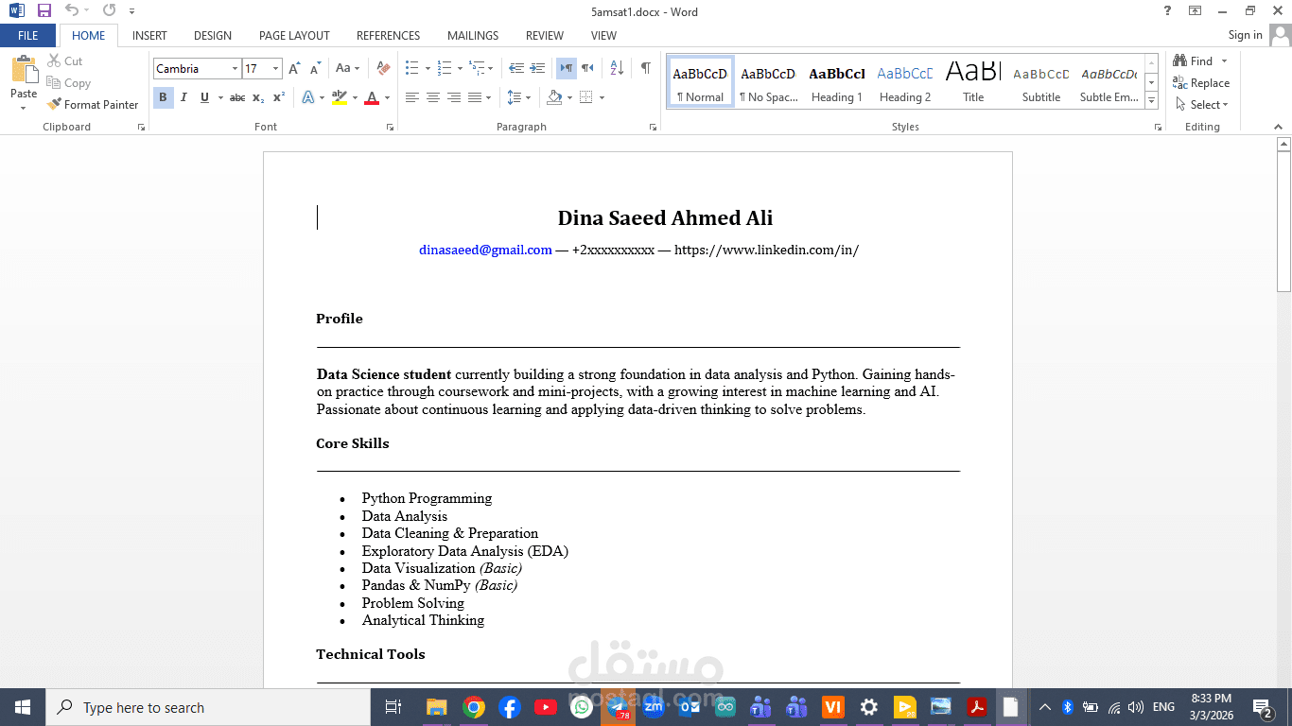This screenshot has height=726, width=1292.
Task: Open the FILE tab
Action: [28, 35]
